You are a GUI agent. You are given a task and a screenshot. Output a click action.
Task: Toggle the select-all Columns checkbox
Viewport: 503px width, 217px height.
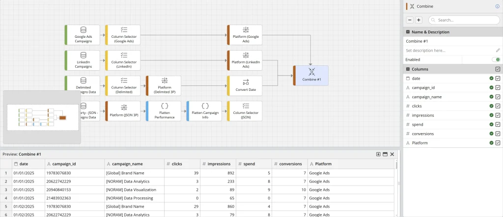(498, 69)
